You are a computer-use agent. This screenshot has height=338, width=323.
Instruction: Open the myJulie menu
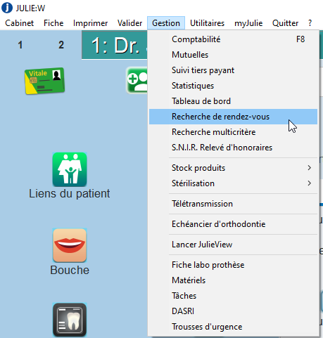248,23
